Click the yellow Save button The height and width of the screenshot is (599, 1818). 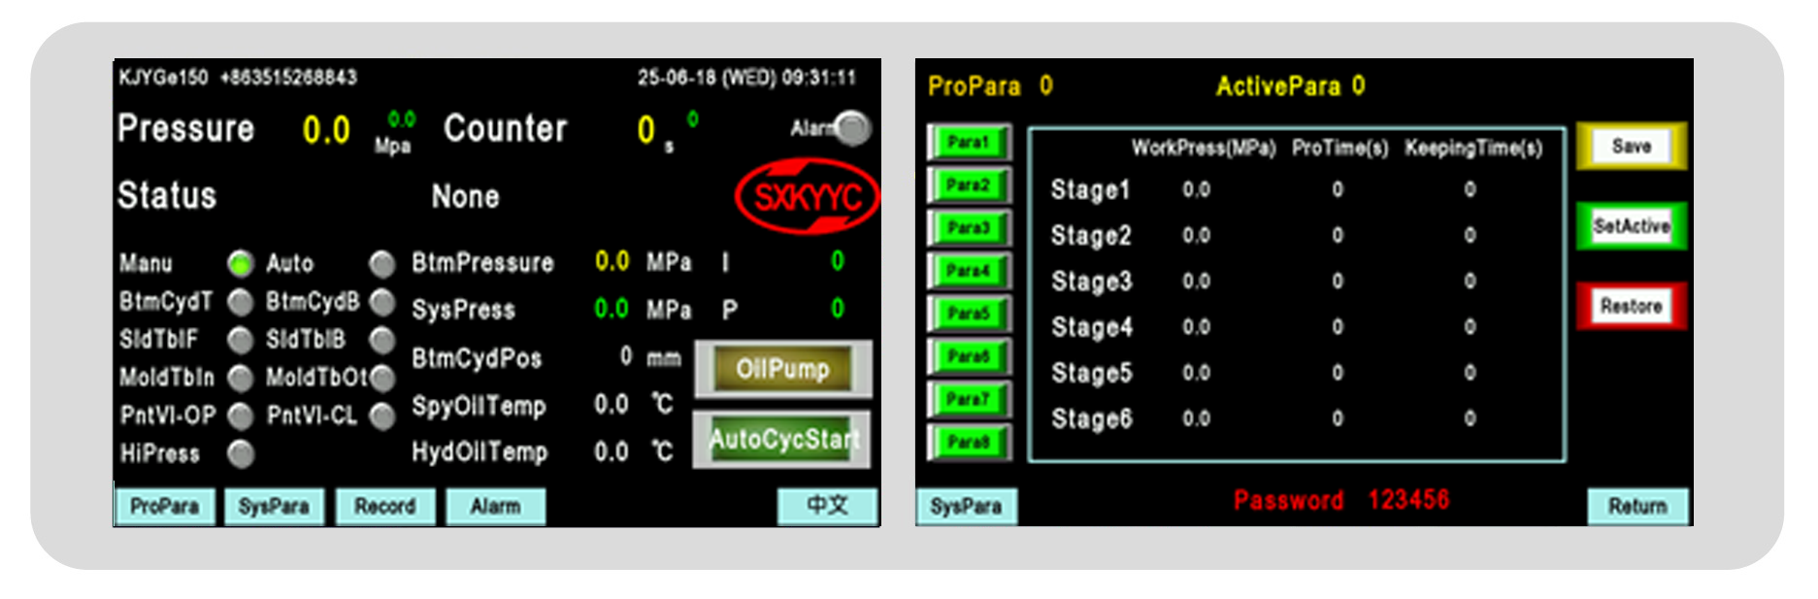pos(1631,147)
